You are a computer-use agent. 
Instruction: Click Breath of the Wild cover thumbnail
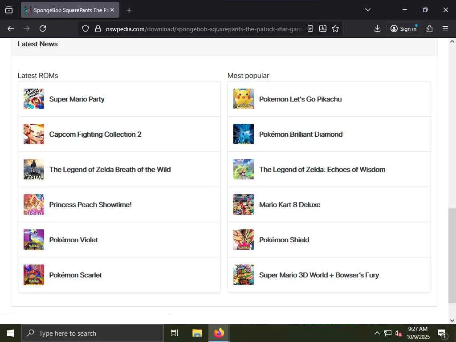(x=34, y=169)
